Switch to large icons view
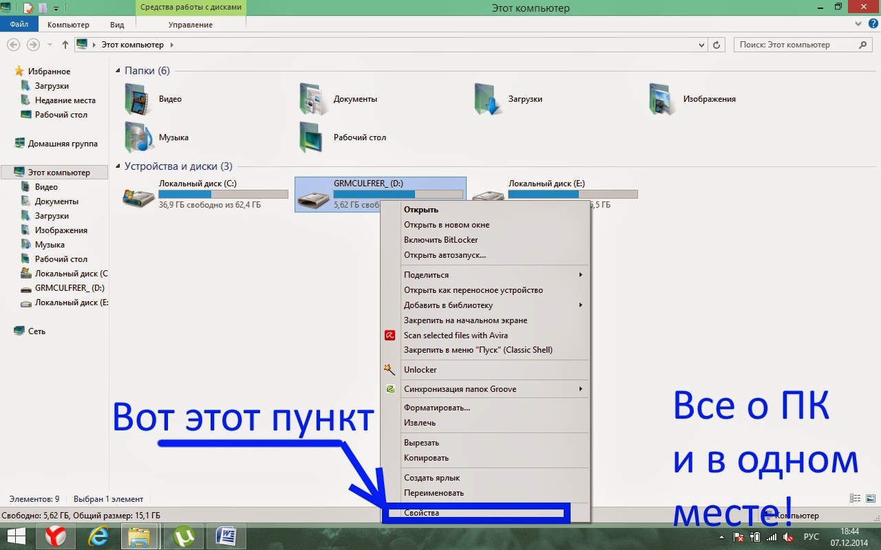This screenshot has width=881, height=550. [870, 498]
